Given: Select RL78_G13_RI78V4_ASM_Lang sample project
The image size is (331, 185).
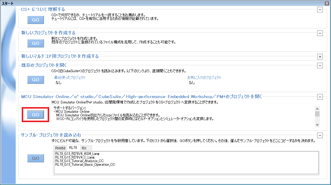Looking at the screenshot, I should [77, 154].
